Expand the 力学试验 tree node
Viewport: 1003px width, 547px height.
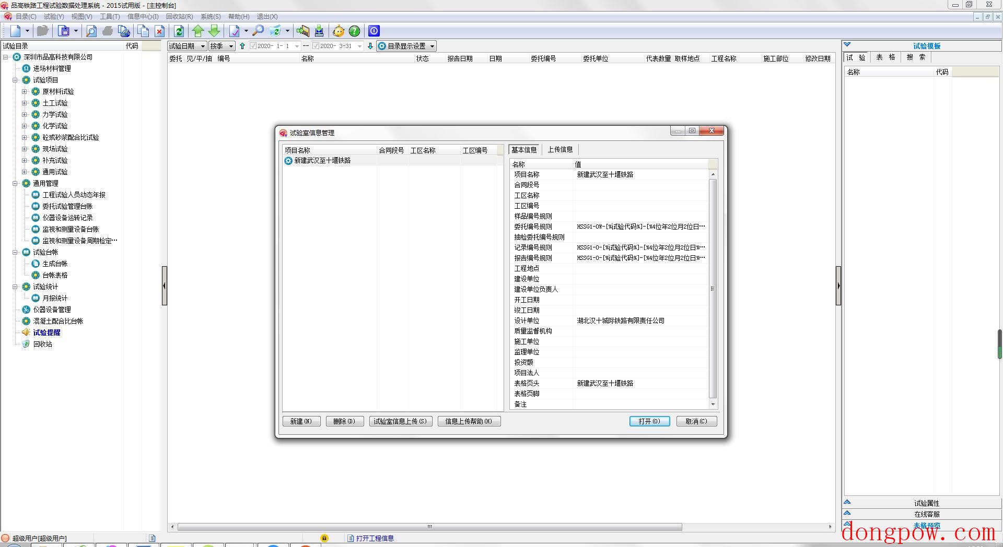point(25,115)
